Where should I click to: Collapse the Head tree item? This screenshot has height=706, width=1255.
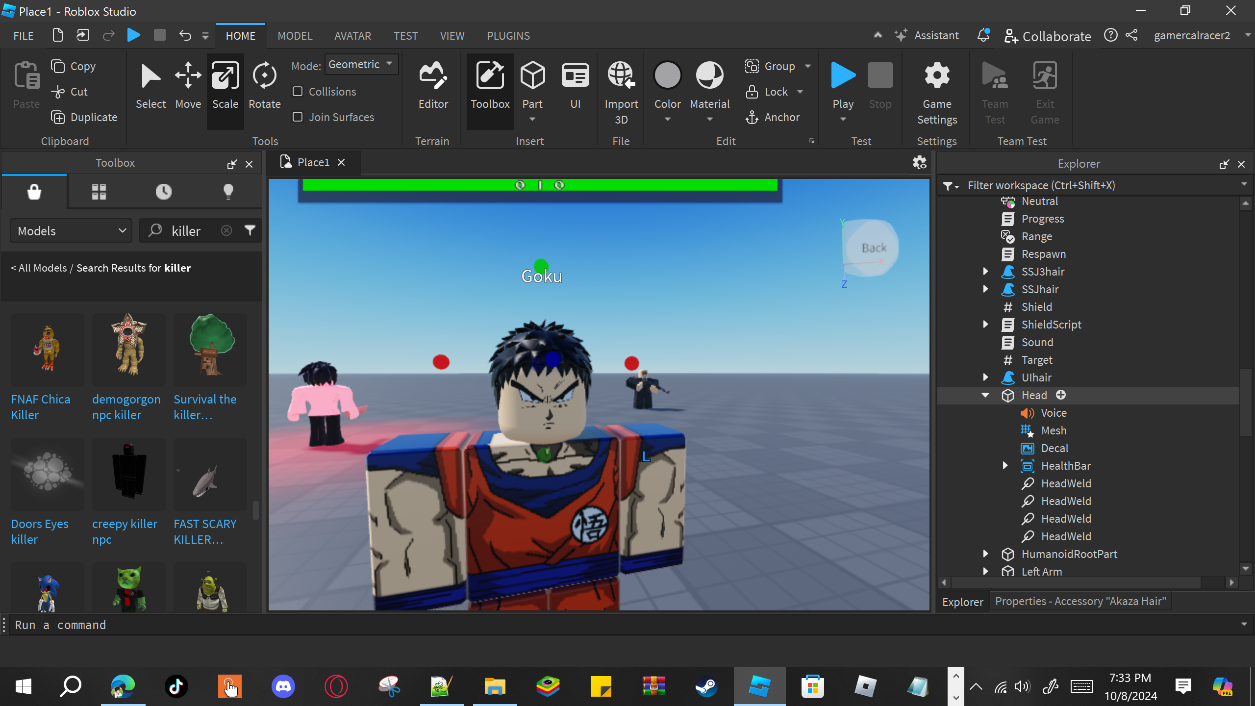click(x=985, y=395)
